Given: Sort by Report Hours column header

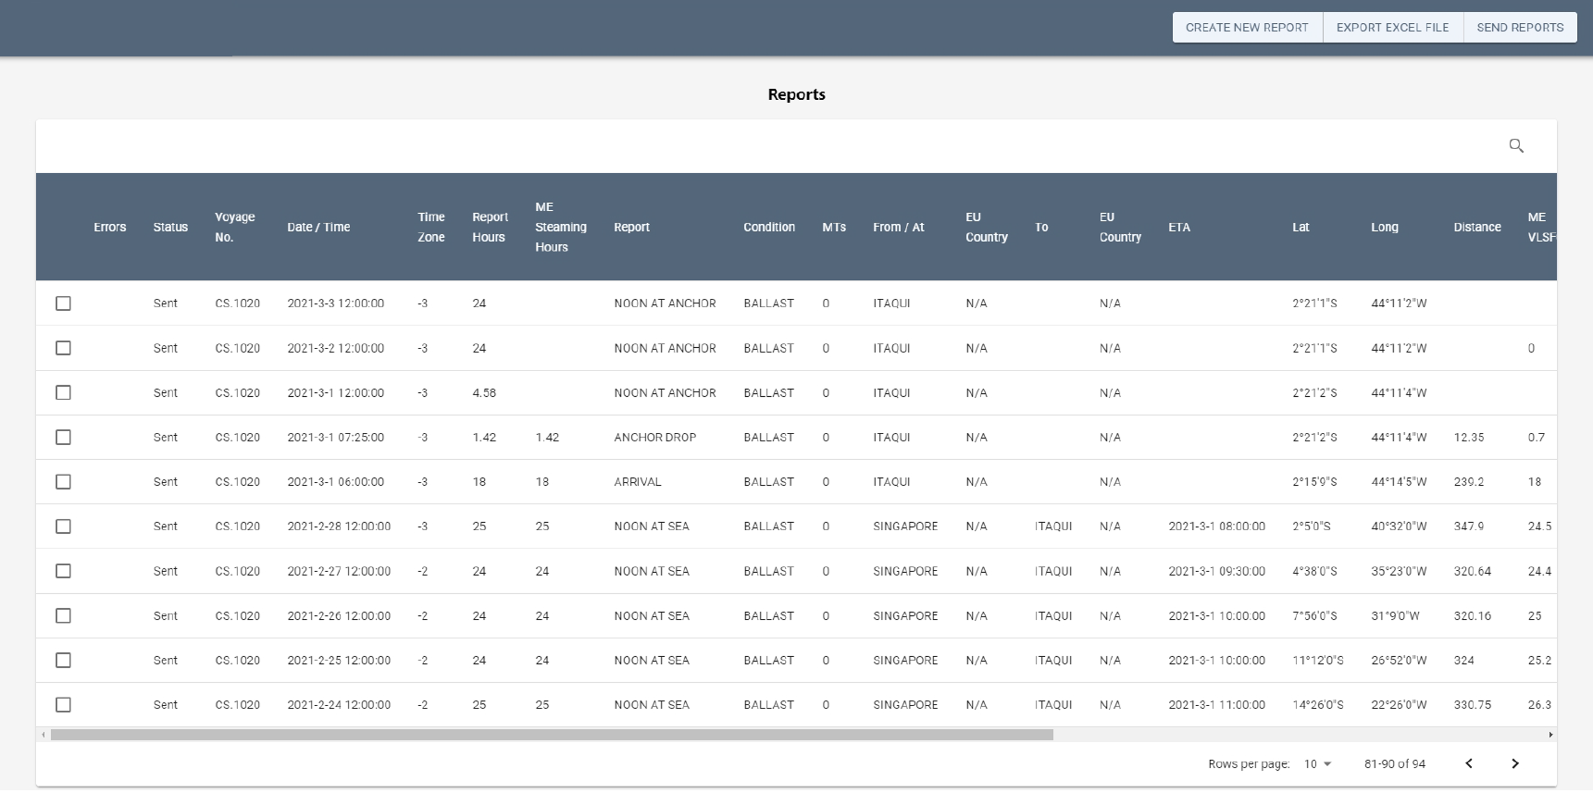Looking at the screenshot, I should point(489,227).
